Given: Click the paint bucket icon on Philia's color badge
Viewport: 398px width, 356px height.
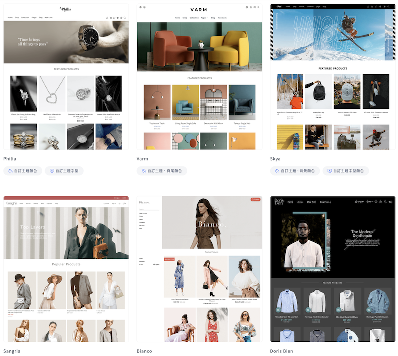Looking at the screenshot, I should [11, 171].
